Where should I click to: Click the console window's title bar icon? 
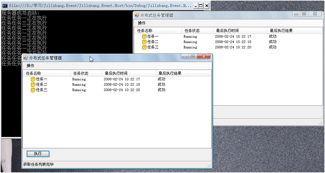click(5, 6)
